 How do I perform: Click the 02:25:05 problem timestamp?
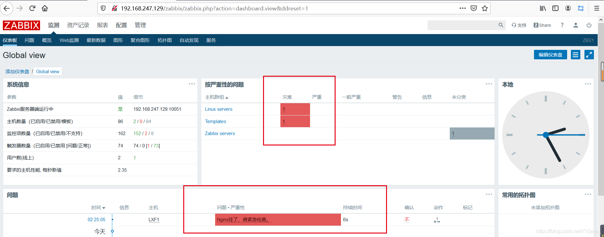pos(97,220)
